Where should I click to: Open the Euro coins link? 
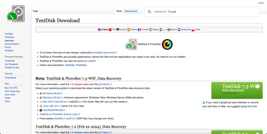(10, 95)
